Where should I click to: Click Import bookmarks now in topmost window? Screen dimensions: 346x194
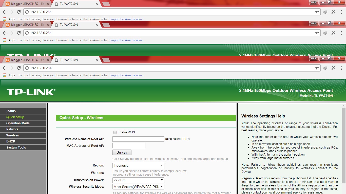pos(127,19)
